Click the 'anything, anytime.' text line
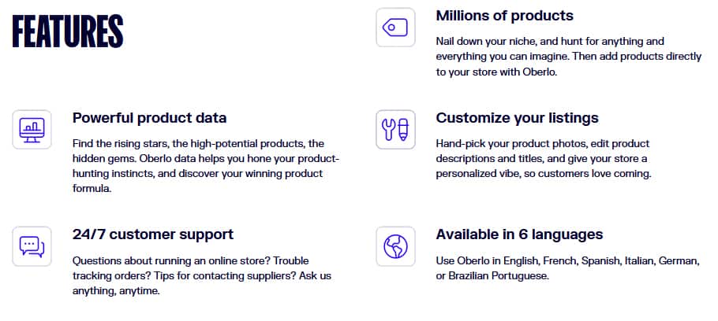 click(116, 291)
